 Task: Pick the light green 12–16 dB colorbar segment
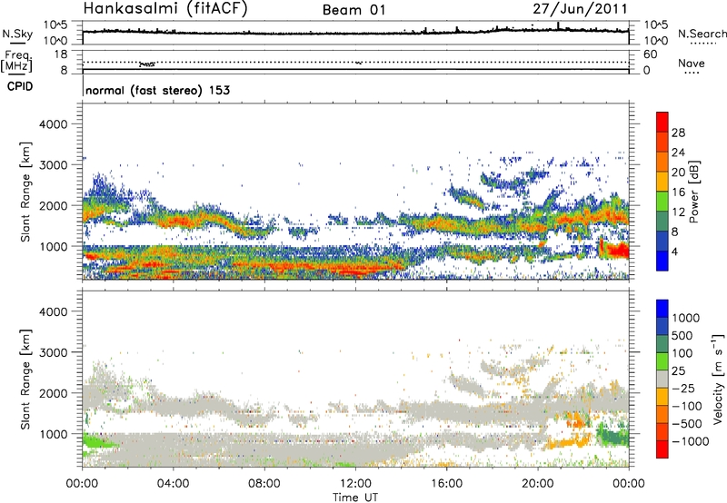[x=662, y=202]
